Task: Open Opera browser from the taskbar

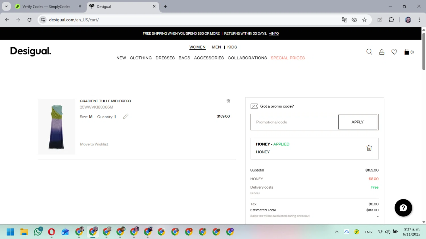Action: (x=51, y=232)
